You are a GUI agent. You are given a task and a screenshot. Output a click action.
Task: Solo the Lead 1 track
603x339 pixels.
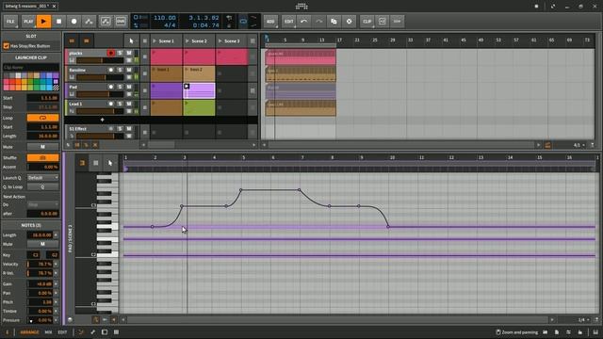coord(120,104)
